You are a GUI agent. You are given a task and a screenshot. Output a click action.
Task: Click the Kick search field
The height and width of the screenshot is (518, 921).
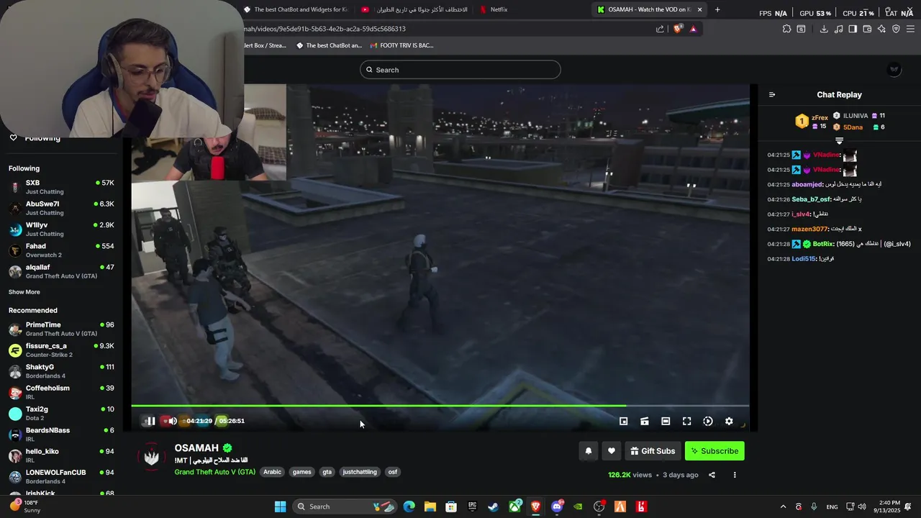tap(460, 70)
